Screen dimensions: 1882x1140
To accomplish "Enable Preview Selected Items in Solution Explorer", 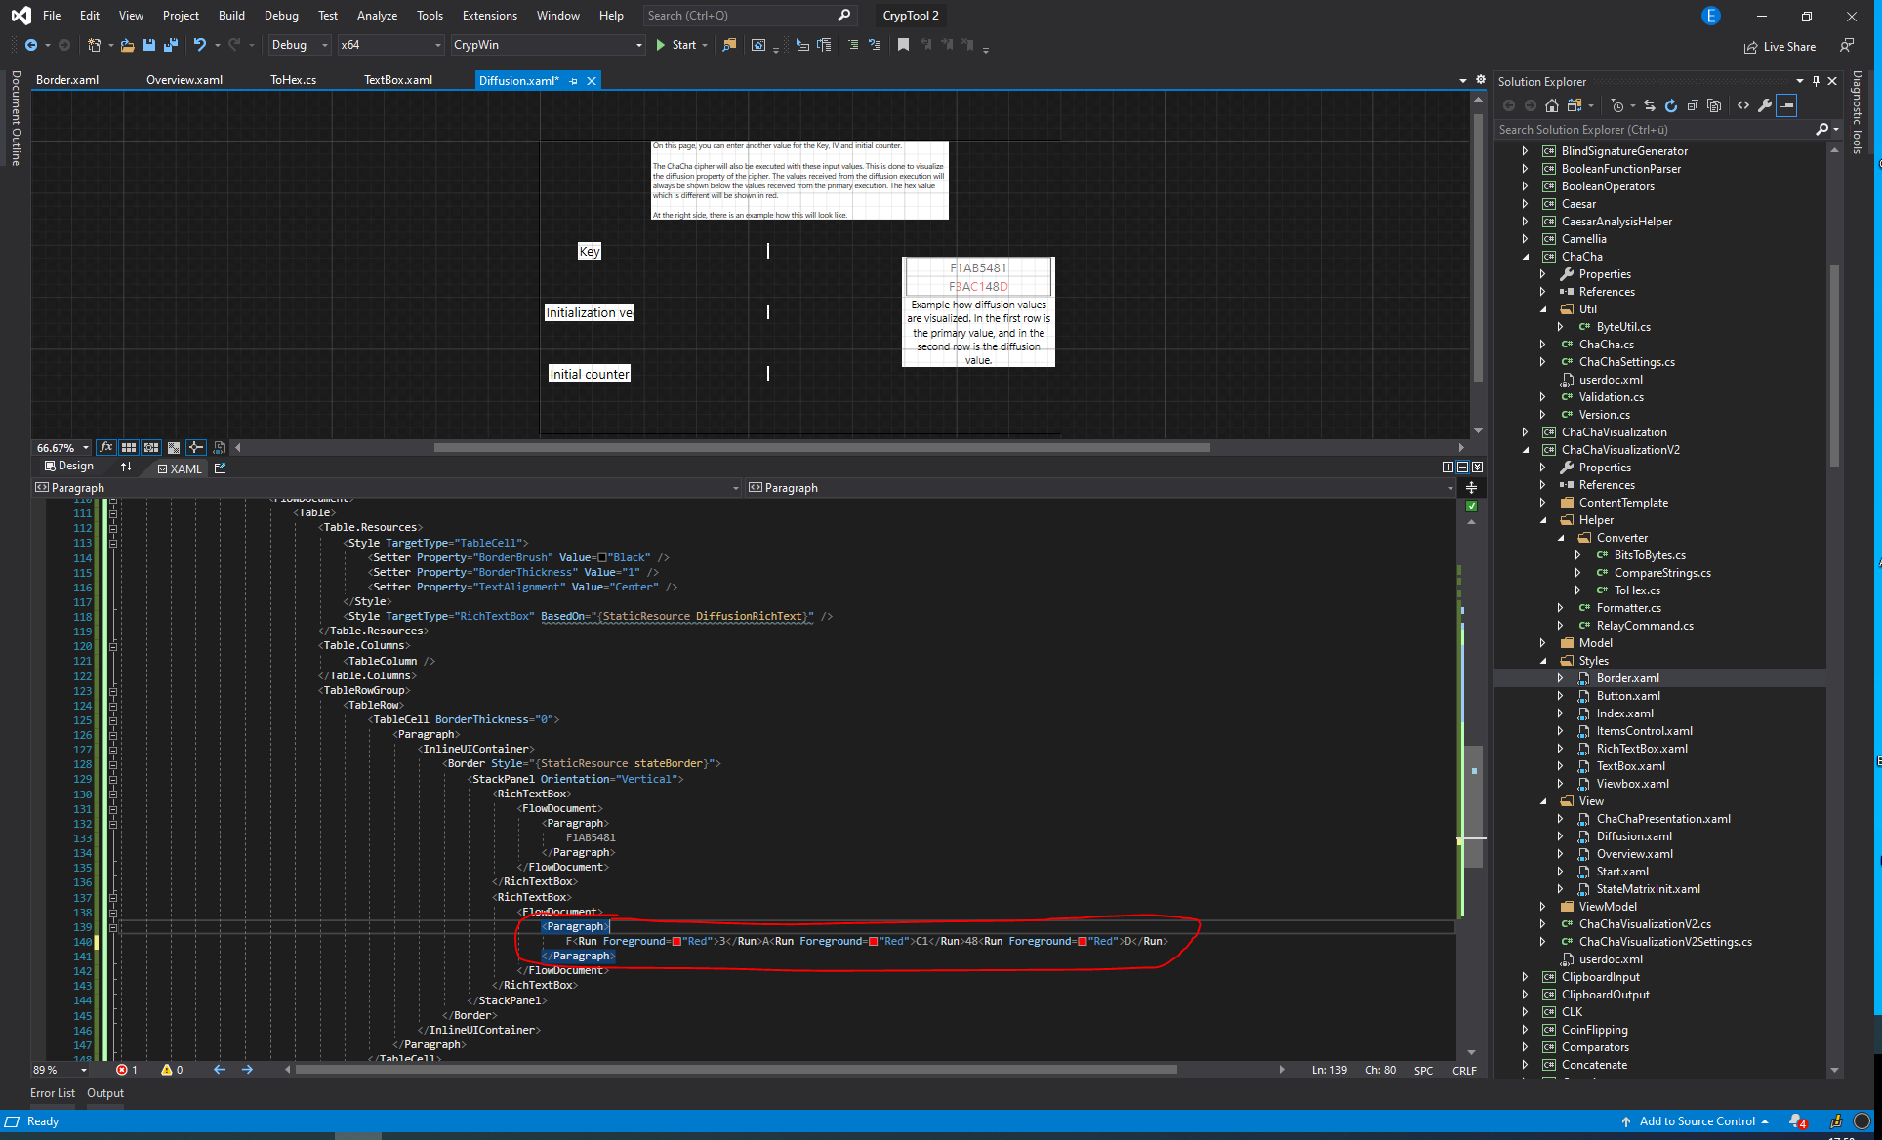I will pyautogui.click(x=1715, y=105).
